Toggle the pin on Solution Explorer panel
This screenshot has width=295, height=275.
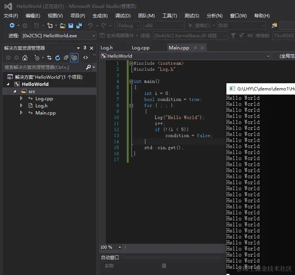(x=85, y=48)
